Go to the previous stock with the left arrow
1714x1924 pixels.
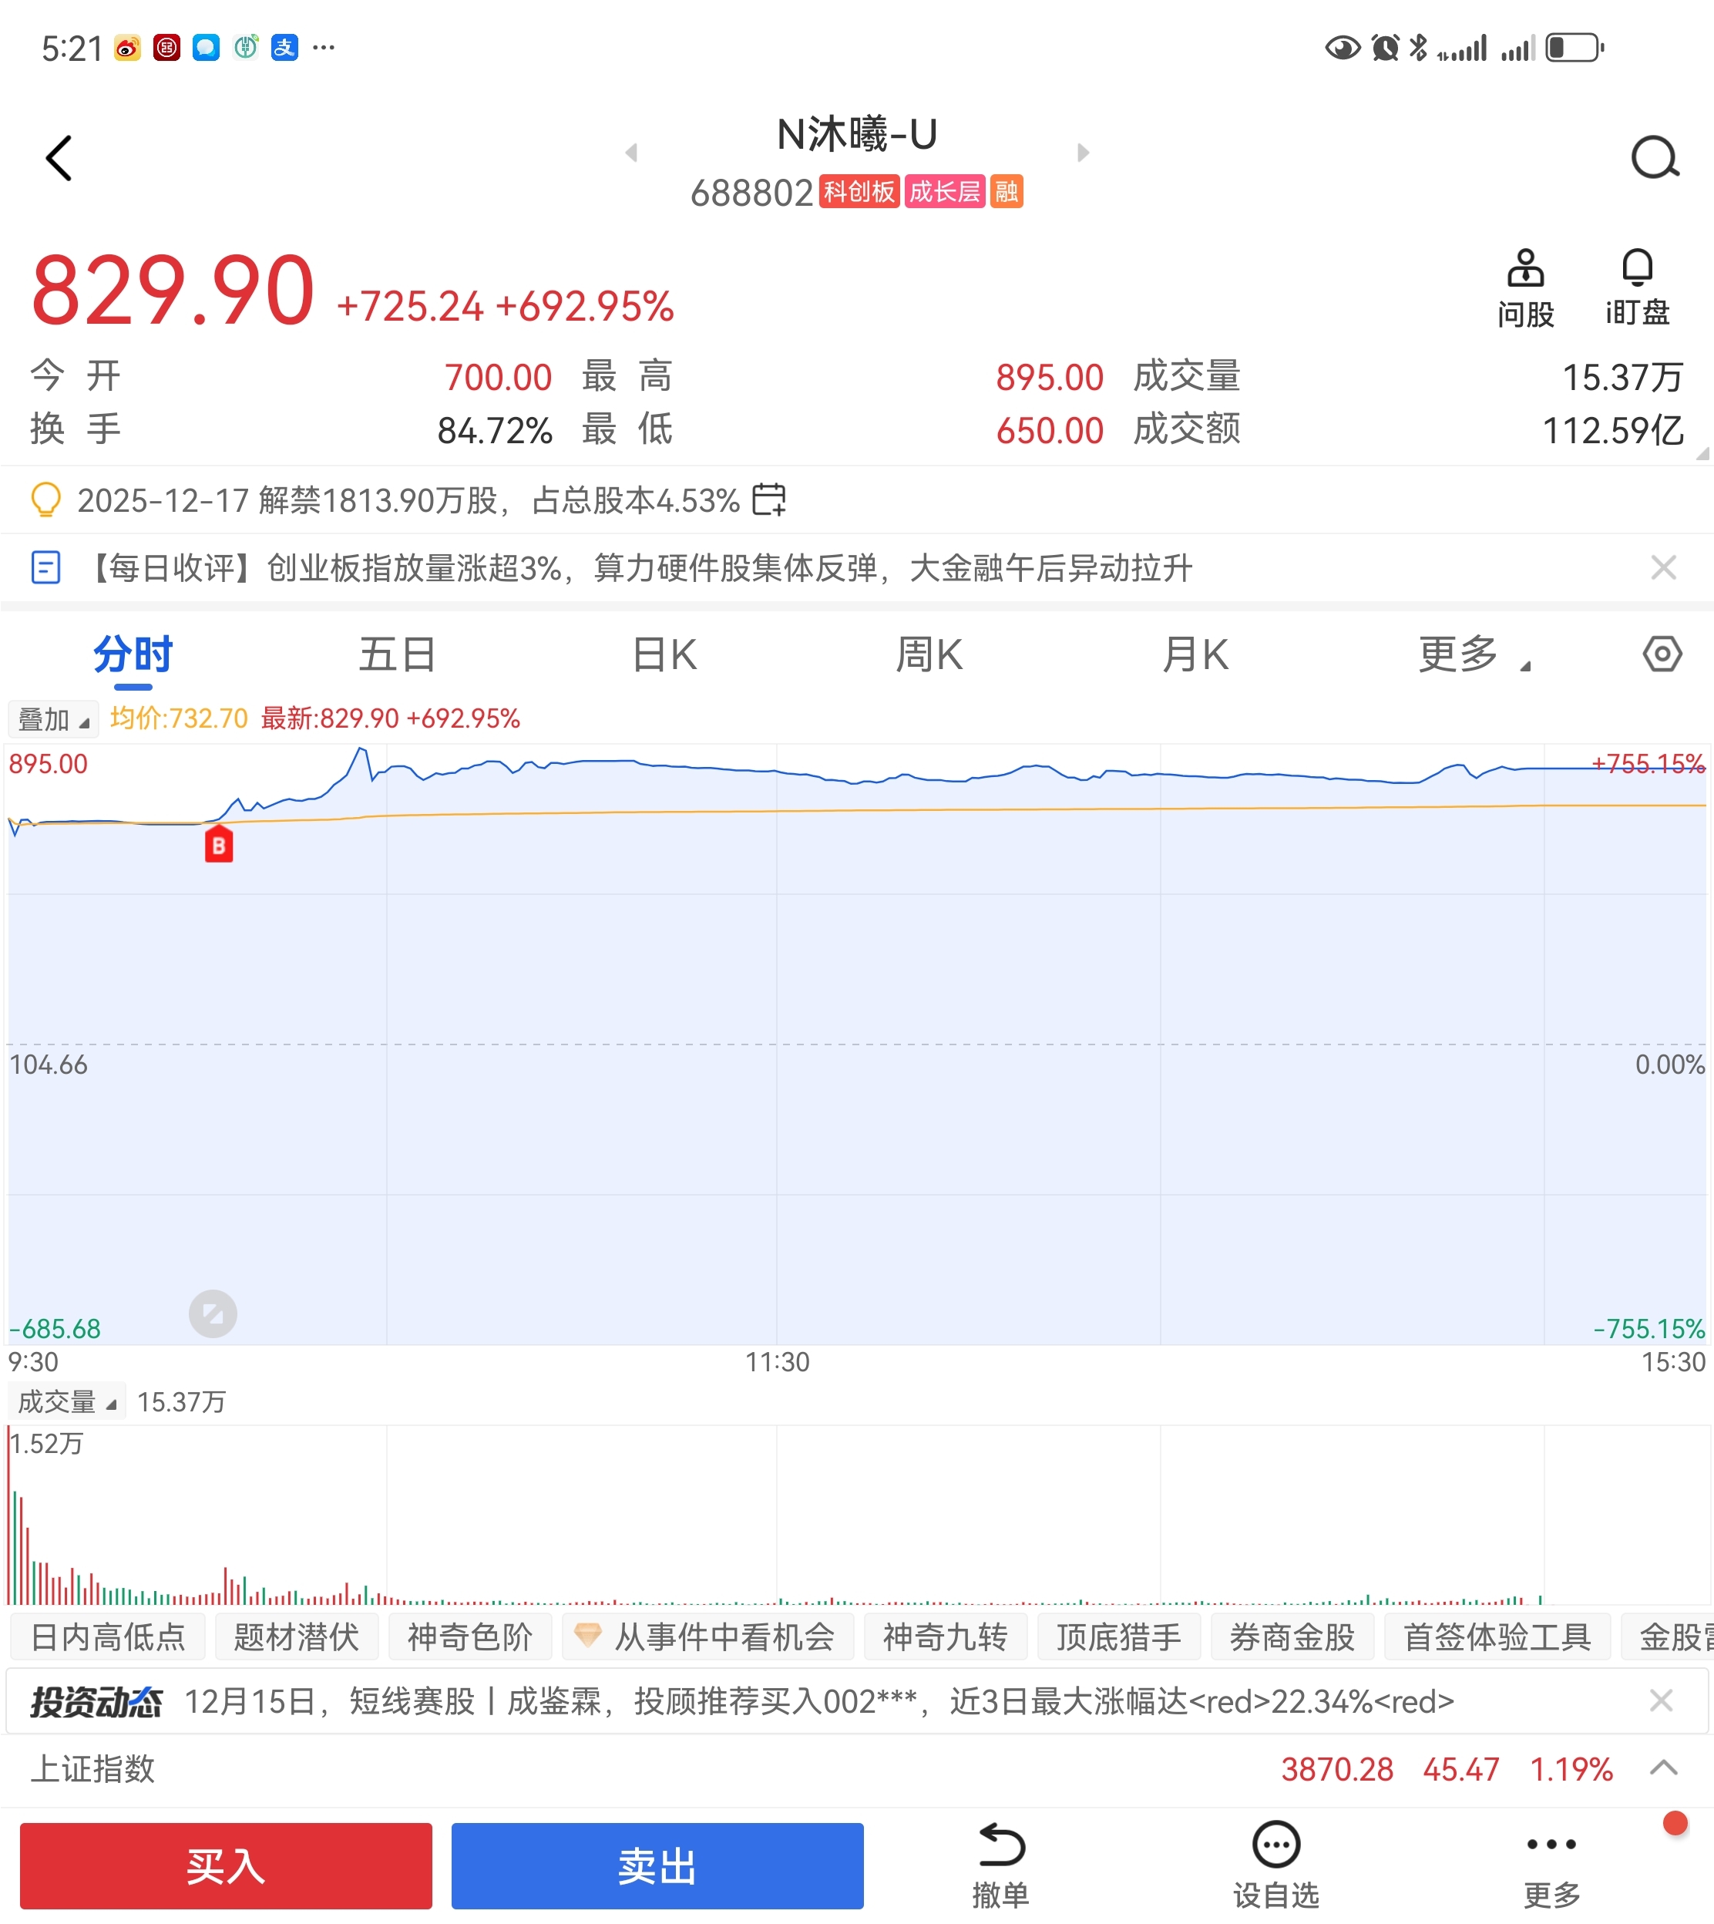pos(631,153)
